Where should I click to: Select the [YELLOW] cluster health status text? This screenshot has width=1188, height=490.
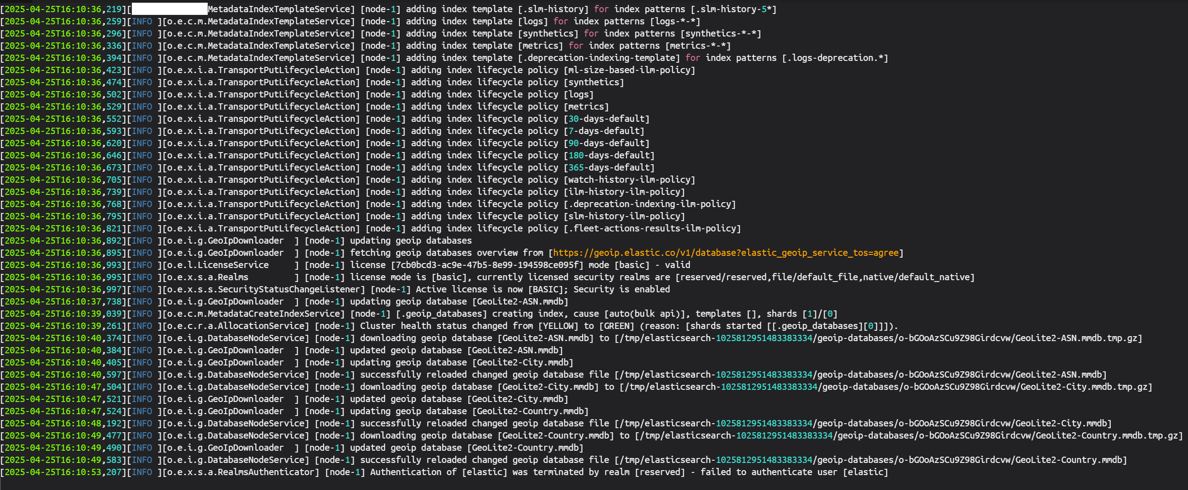(558, 326)
